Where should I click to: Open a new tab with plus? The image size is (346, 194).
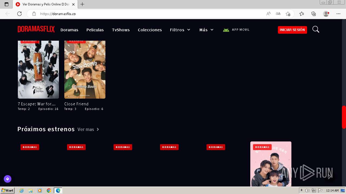(x=82, y=4)
